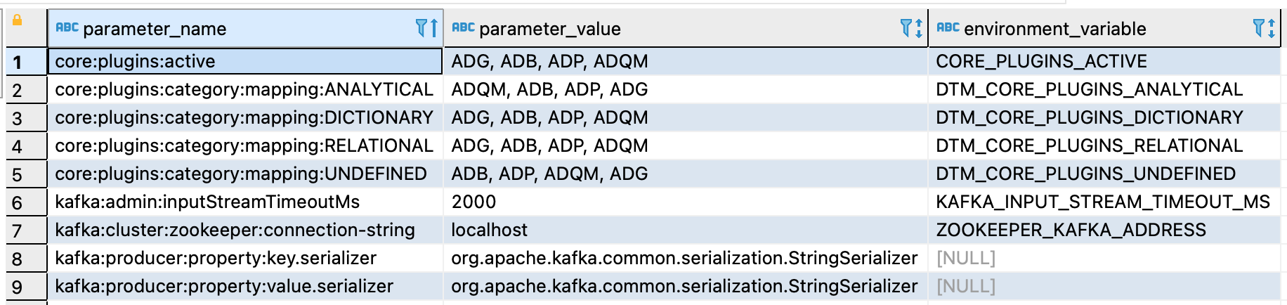This screenshot has height=305, width=1287.
Task: Click the core:plugins:active cell
Action: (135, 61)
